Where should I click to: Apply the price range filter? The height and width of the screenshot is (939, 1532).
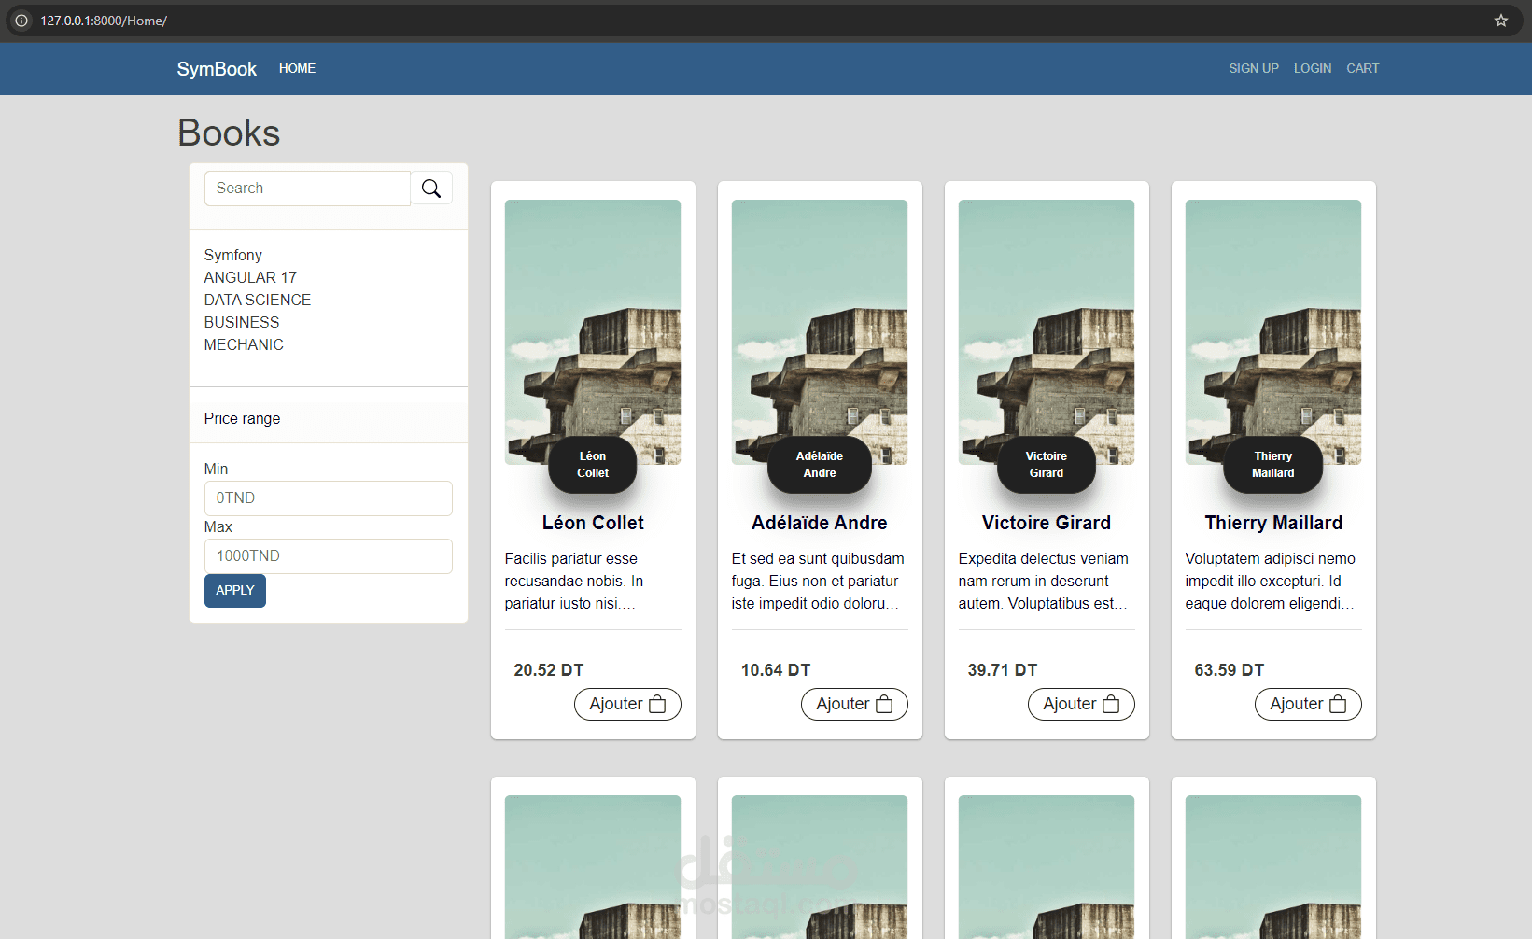point(235,591)
